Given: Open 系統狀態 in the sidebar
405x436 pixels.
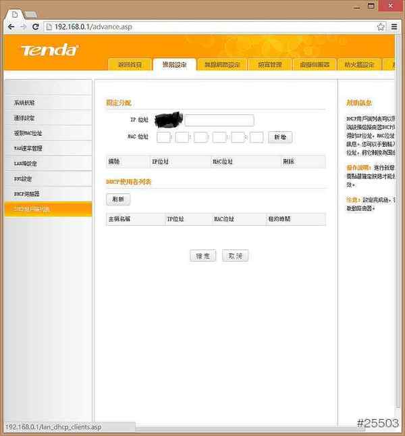Looking at the screenshot, I should 49,103.
